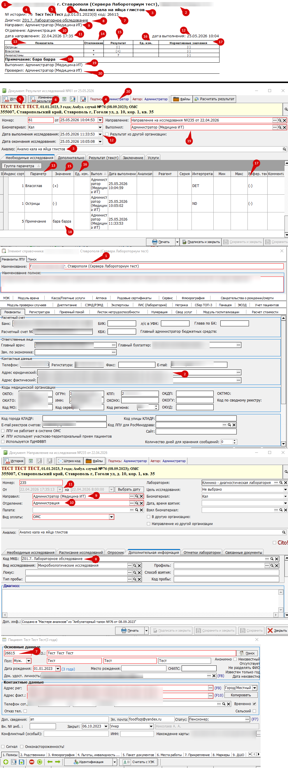Toggle Результат из другой организации checkbox
Screen dimensions: 288x768
point(107,134)
